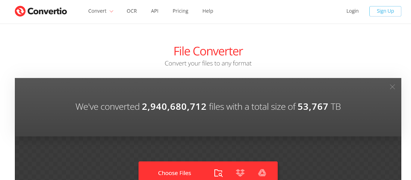The height and width of the screenshot is (180, 411).
Task: Open the Convert menu
Action: click(x=97, y=11)
